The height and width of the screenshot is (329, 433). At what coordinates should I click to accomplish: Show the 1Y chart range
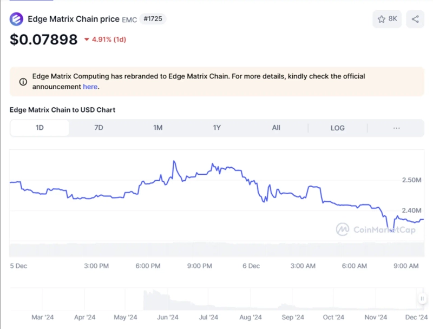[x=216, y=128]
